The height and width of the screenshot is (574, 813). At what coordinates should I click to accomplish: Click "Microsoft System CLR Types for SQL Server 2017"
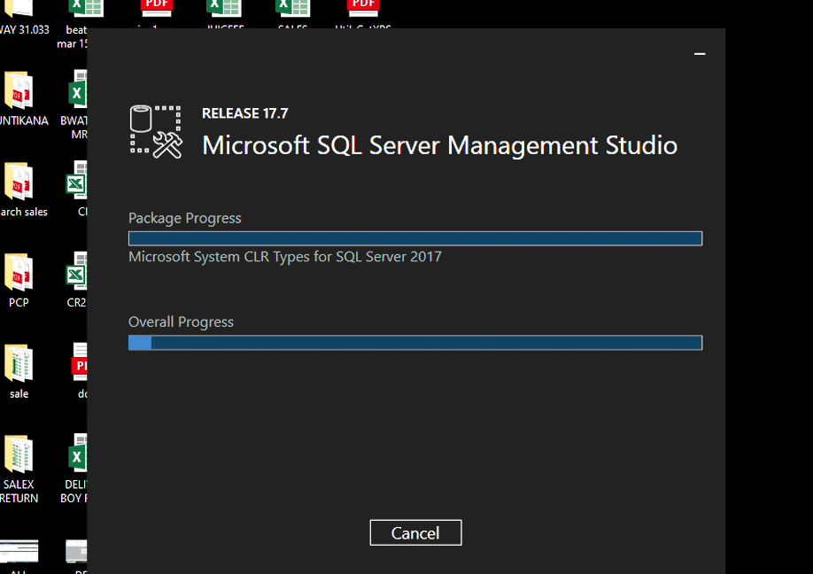(285, 257)
